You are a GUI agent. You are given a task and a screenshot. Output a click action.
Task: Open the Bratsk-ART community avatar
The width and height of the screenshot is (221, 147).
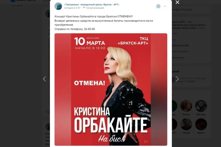58,6
